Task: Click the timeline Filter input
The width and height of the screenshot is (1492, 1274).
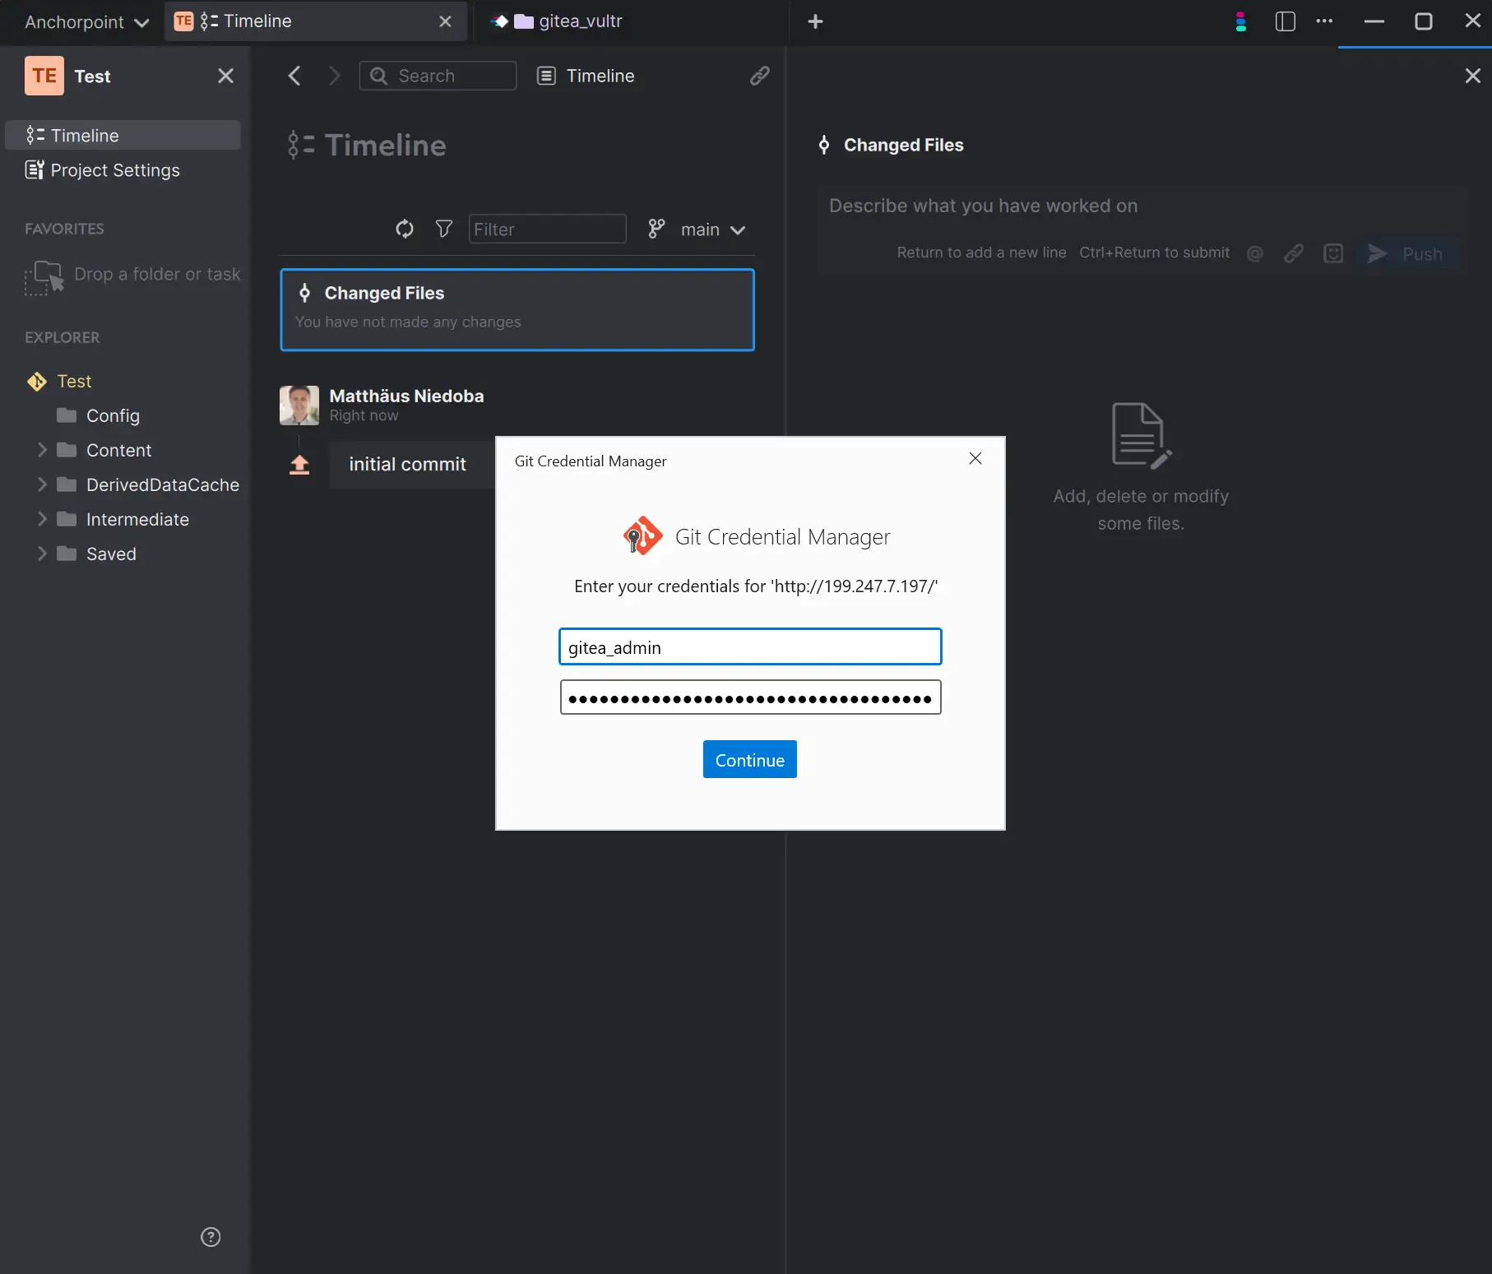Action: [x=547, y=229]
